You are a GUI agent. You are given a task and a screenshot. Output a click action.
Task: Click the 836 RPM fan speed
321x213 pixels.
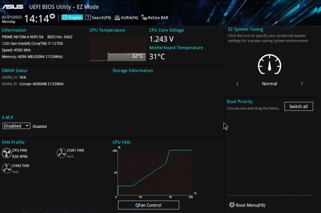point(20,157)
